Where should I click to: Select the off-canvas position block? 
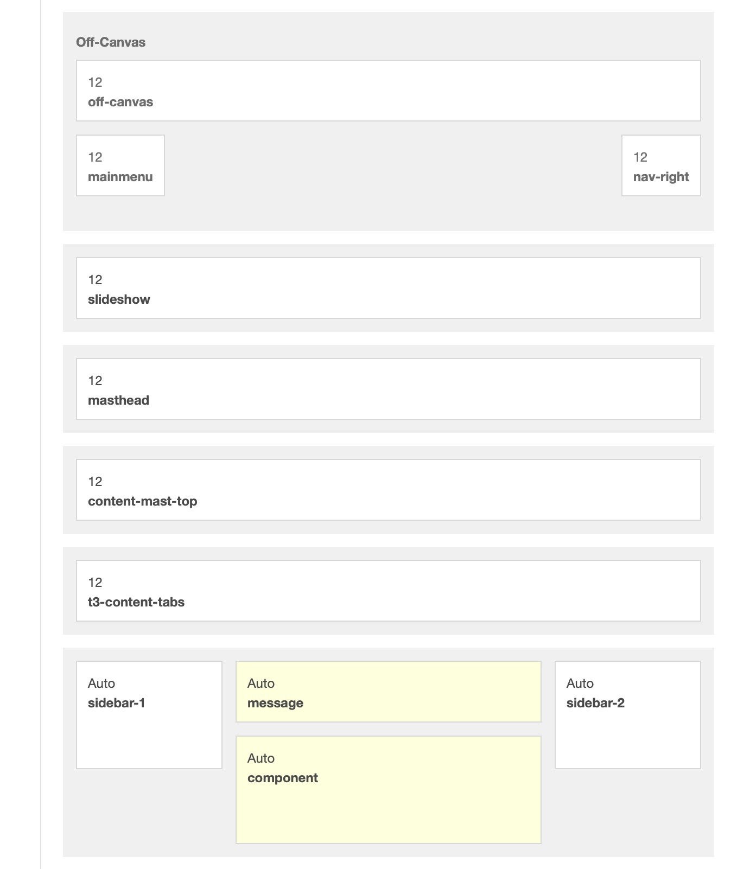pos(388,91)
